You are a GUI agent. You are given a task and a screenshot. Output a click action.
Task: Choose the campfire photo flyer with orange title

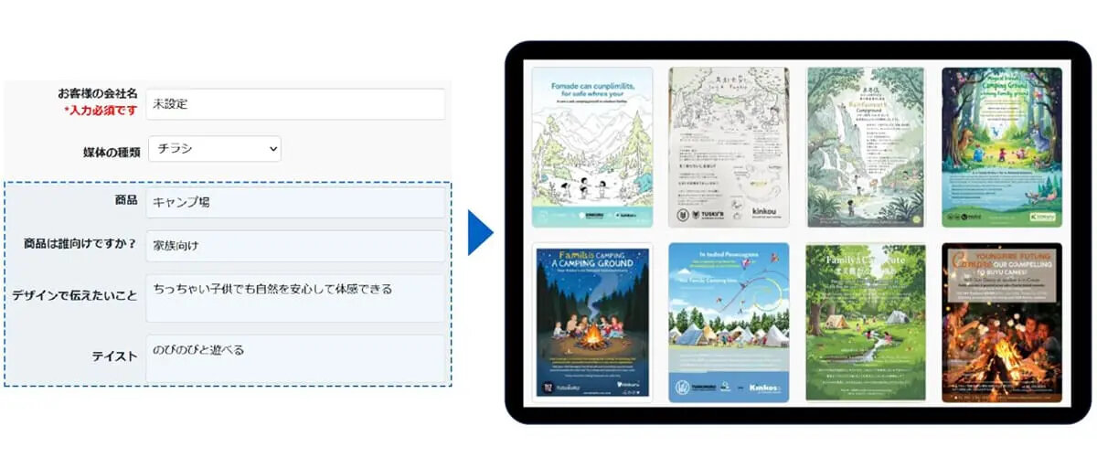click(x=1002, y=322)
